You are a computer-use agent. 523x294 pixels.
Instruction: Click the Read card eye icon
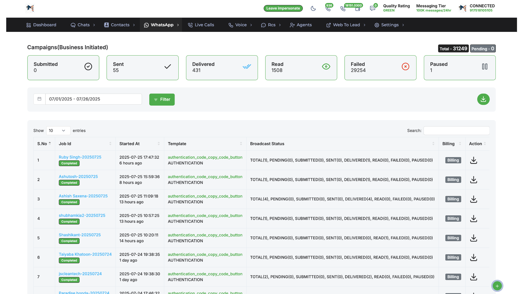pos(326,67)
